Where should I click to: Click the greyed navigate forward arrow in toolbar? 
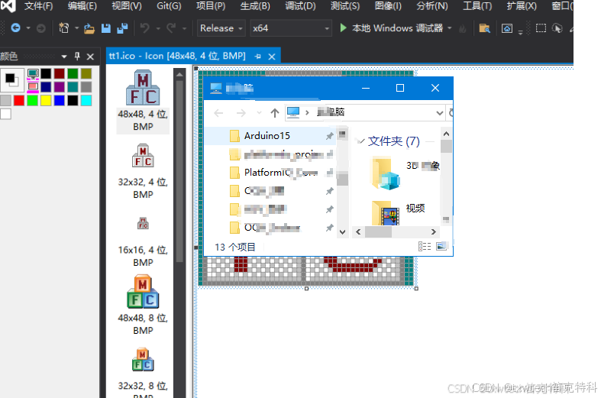pyautogui.click(x=41, y=28)
